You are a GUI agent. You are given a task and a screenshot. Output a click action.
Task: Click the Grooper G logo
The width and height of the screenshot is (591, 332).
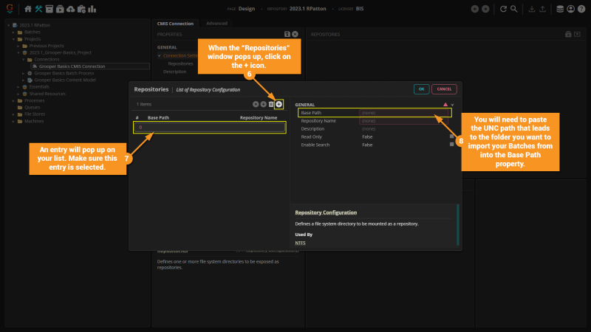click(10, 8)
